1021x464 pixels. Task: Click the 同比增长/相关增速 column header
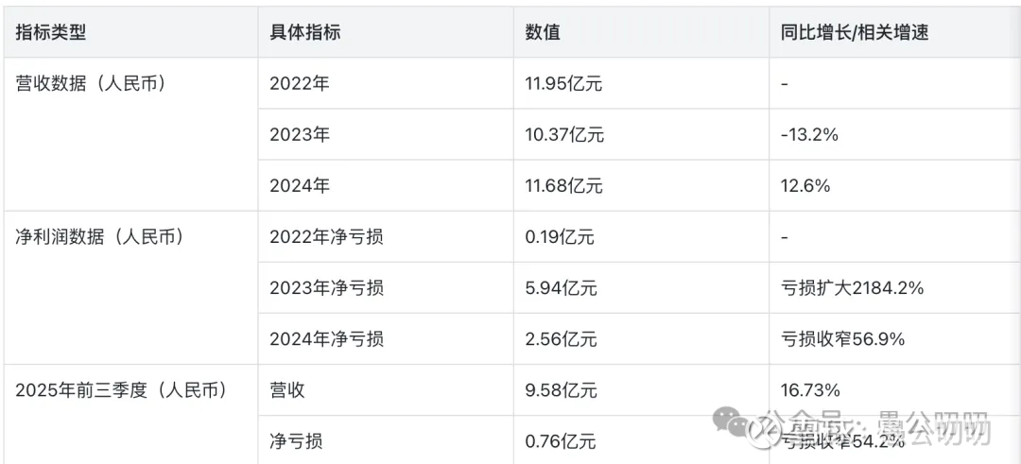(855, 32)
